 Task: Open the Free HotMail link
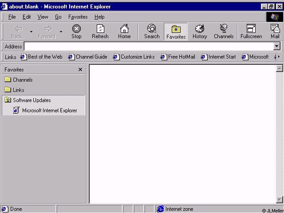click(177, 57)
